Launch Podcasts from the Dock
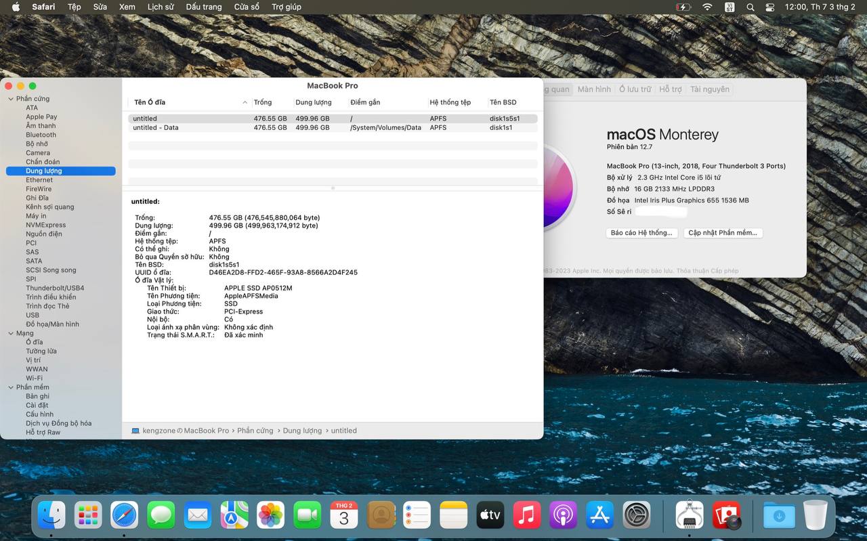Image resolution: width=867 pixels, height=541 pixels. point(564,515)
